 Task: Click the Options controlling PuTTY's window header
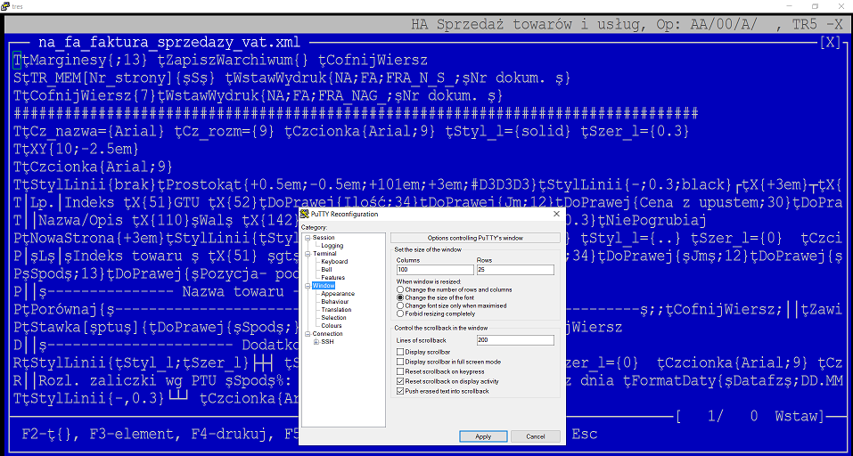pyautogui.click(x=475, y=238)
